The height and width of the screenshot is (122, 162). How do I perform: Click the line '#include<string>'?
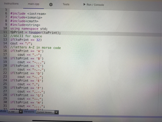point(25,25)
